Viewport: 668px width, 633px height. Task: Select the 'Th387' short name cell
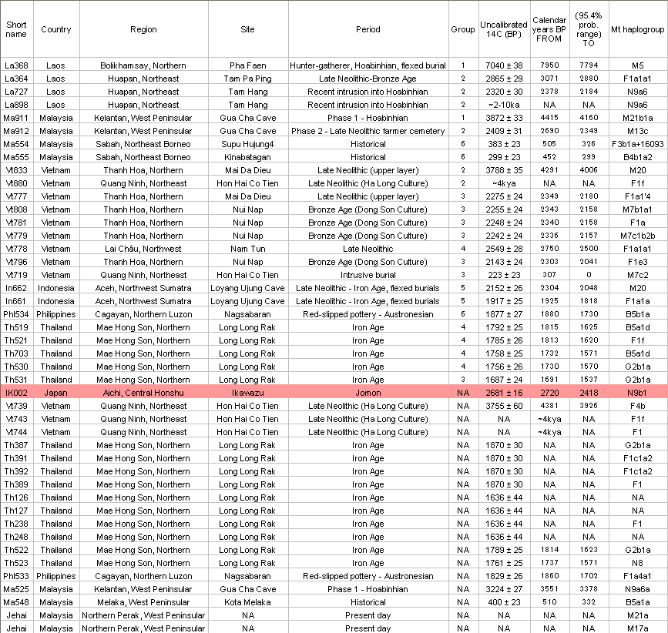[x=17, y=445]
